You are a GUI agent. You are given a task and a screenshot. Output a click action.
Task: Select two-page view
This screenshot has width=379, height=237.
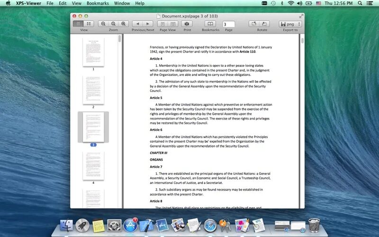tap(173, 24)
